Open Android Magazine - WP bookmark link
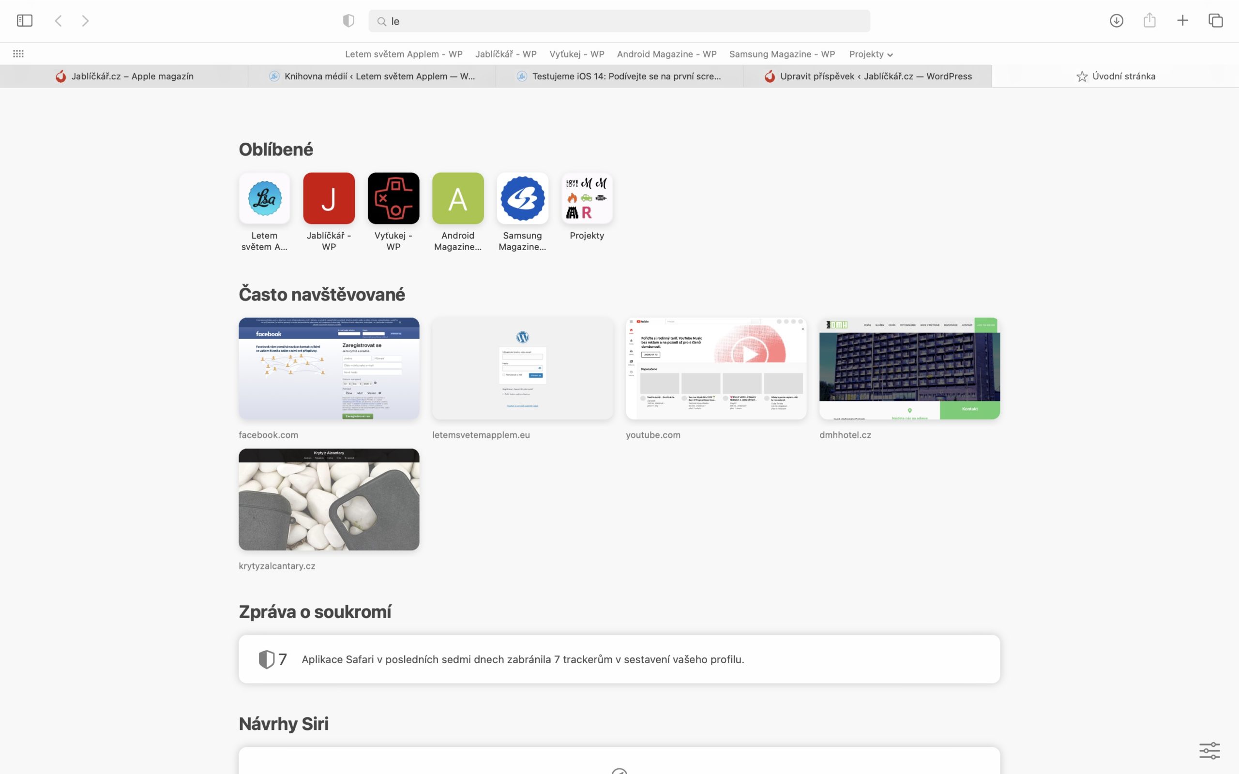The height and width of the screenshot is (774, 1239). pos(666,54)
